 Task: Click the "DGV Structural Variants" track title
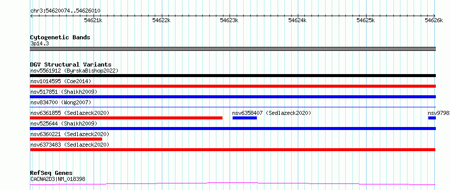(71, 65)
